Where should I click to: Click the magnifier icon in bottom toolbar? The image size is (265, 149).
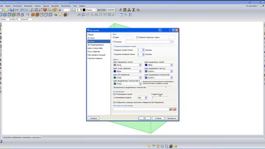[166, 146]
